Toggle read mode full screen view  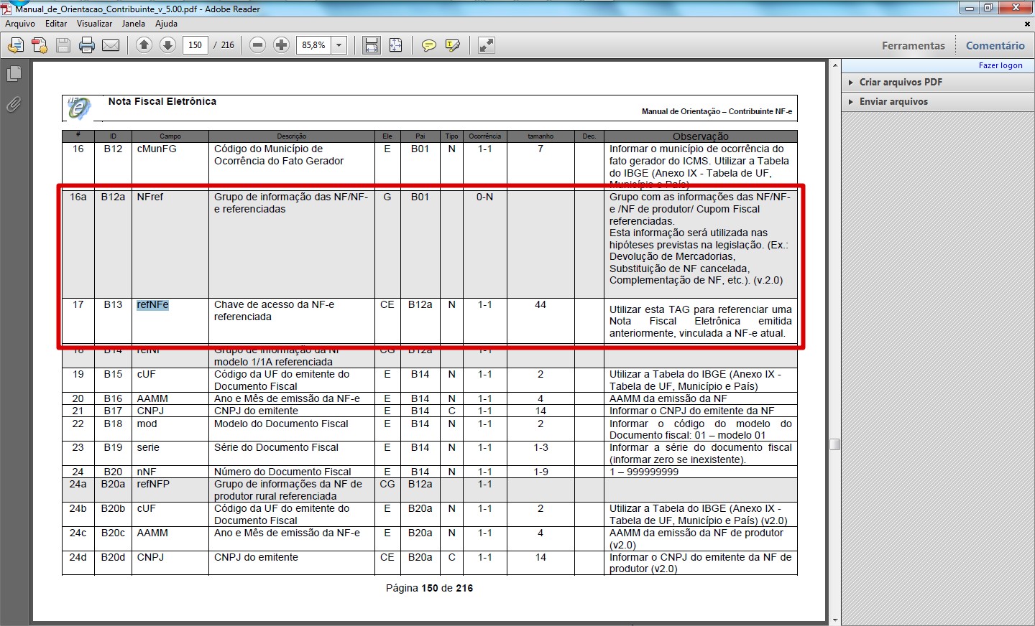(x=487, y=45)
